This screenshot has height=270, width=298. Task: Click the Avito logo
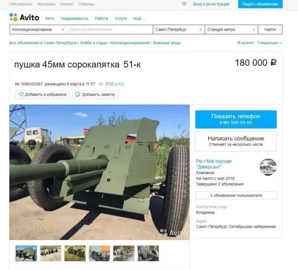[x=24, y=17]
